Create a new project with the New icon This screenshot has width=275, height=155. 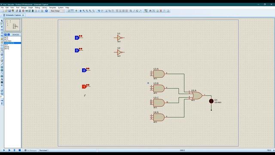[3, 11]
